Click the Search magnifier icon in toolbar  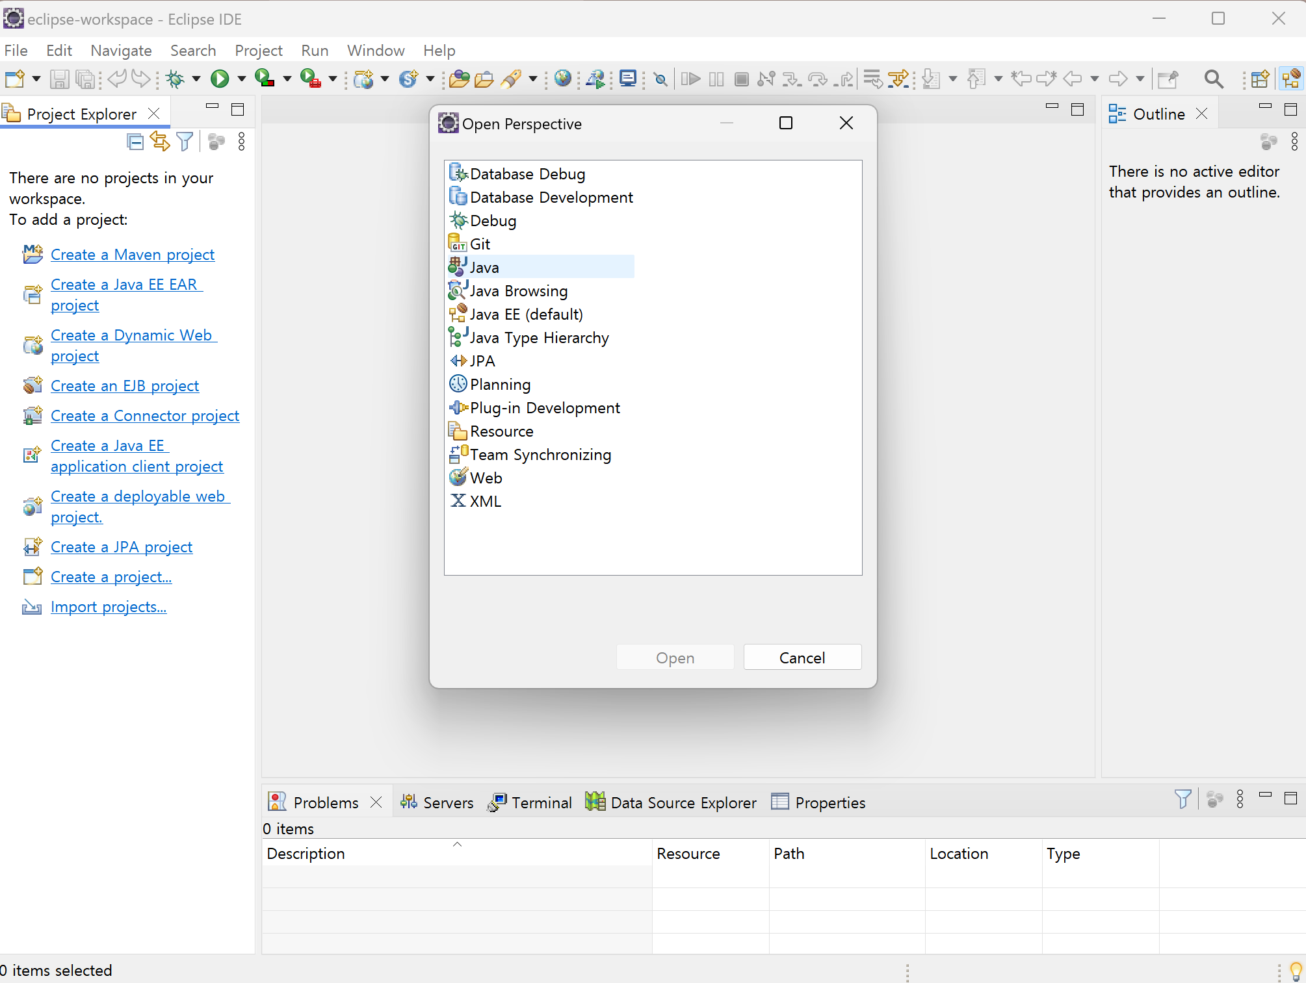[x=1213, y=79]
